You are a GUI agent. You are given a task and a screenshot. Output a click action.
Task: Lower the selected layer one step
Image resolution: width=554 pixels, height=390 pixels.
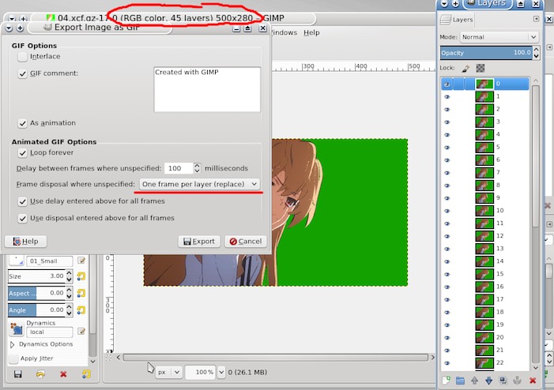tap(488, 381)
